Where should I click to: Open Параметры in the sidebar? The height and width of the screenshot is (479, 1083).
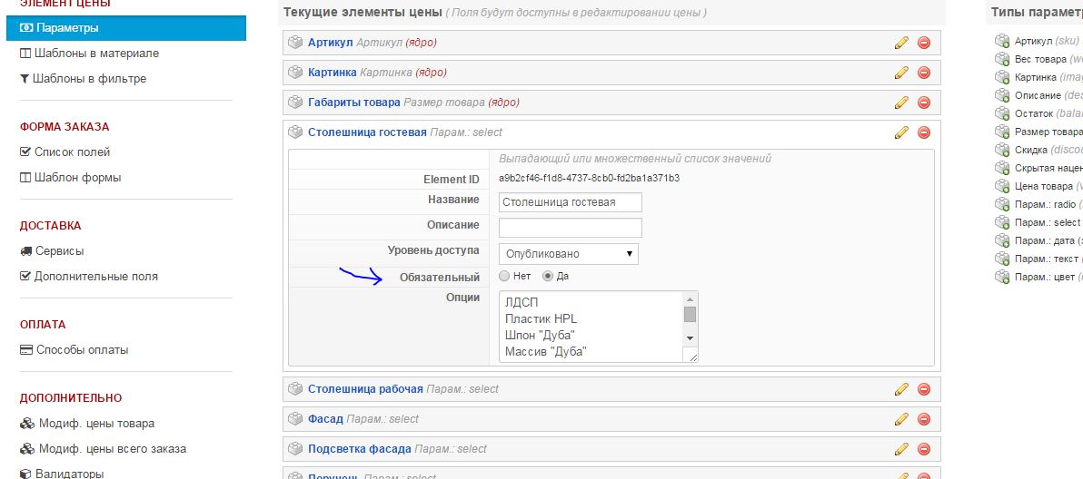click(67, 28)
